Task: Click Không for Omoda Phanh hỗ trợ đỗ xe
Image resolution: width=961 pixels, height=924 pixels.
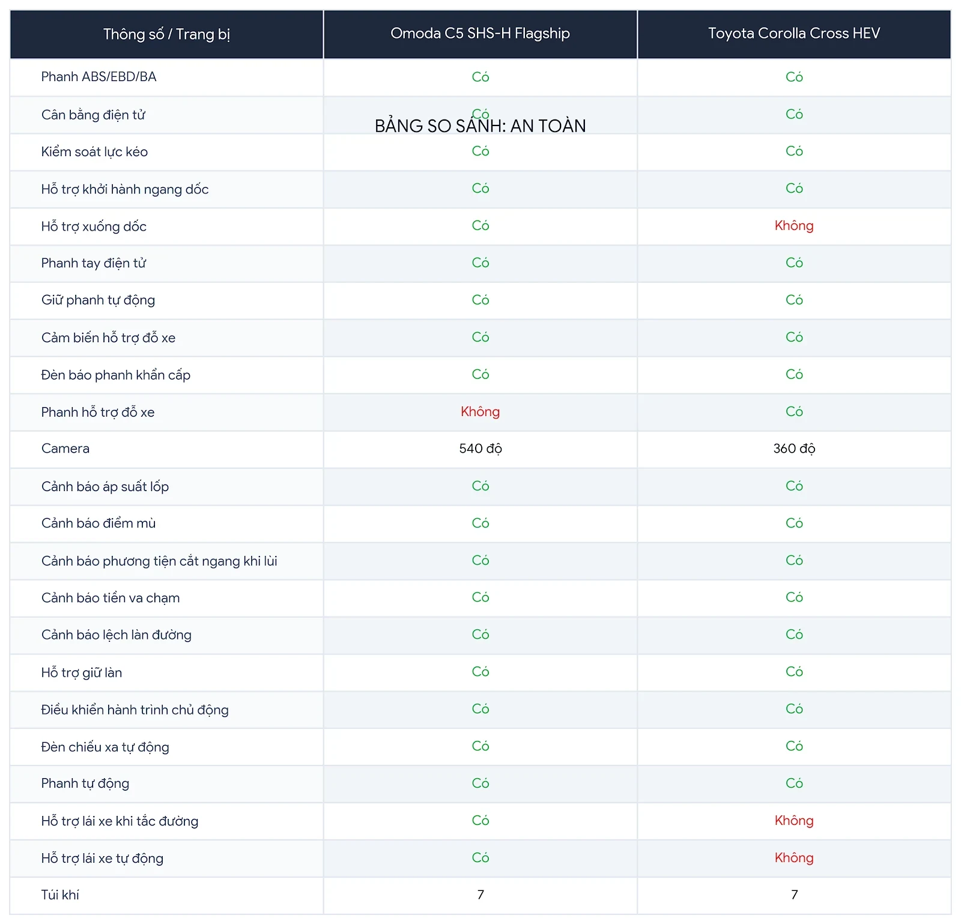Action: 480,412
